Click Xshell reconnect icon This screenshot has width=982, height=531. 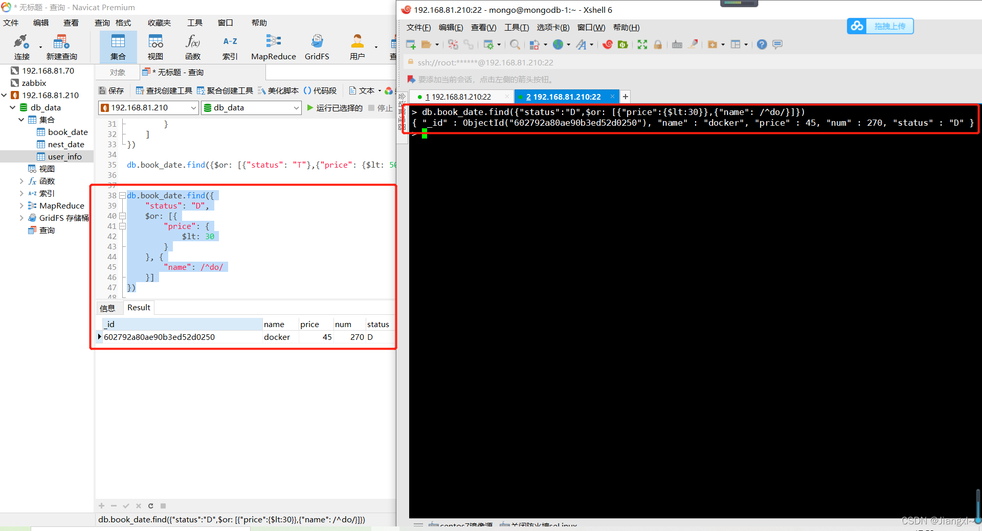tap(453, 44)
